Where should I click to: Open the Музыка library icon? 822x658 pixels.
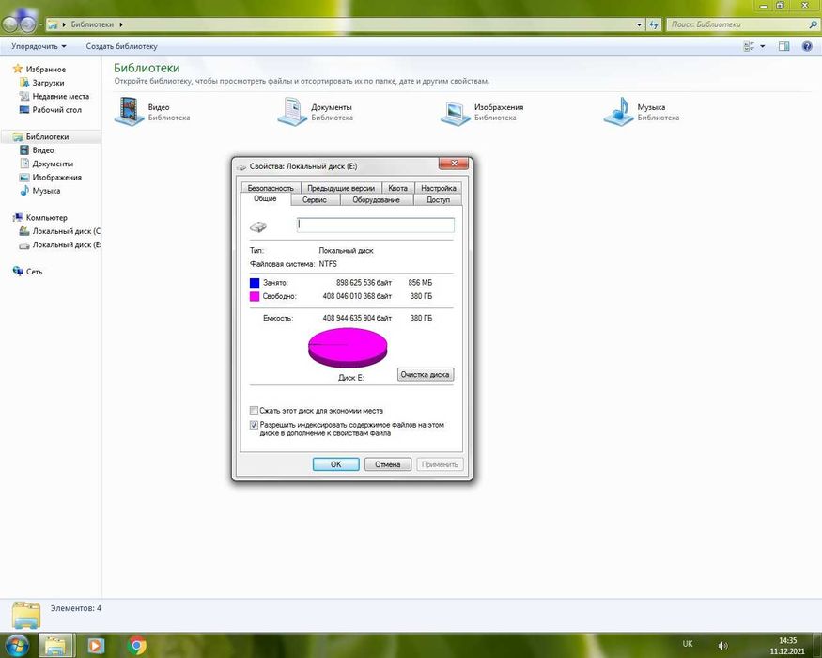tap(618, 111)
